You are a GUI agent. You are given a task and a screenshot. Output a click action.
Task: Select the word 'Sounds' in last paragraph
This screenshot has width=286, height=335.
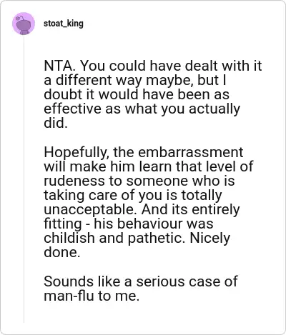69,281
